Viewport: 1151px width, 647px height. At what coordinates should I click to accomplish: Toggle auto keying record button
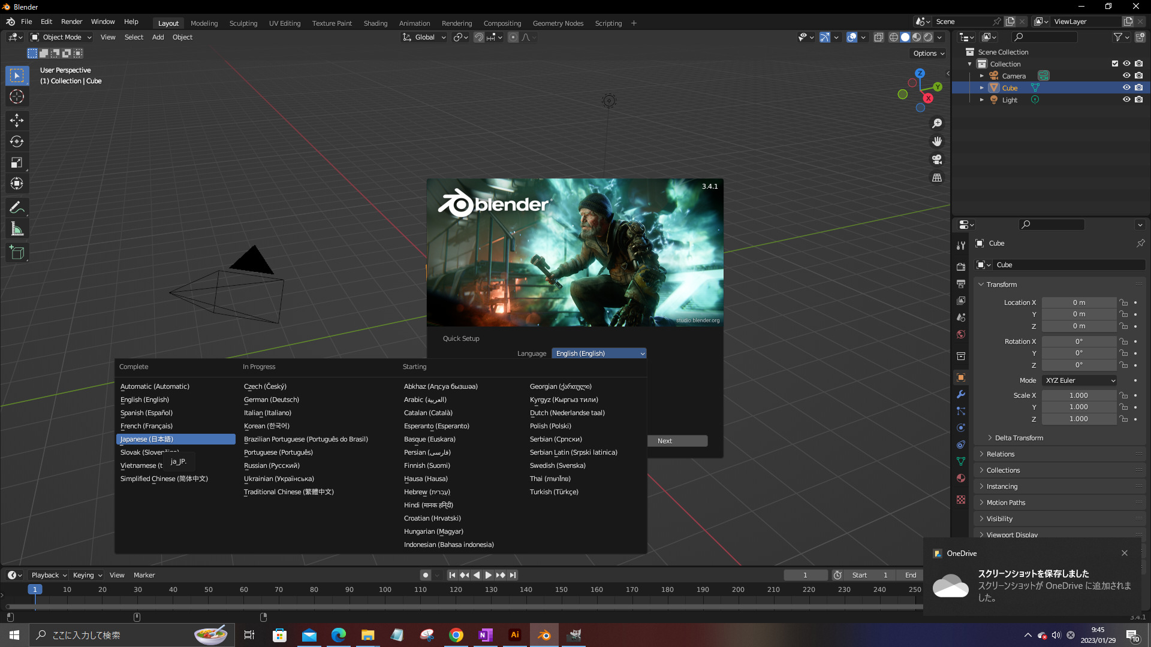(426, 575)
